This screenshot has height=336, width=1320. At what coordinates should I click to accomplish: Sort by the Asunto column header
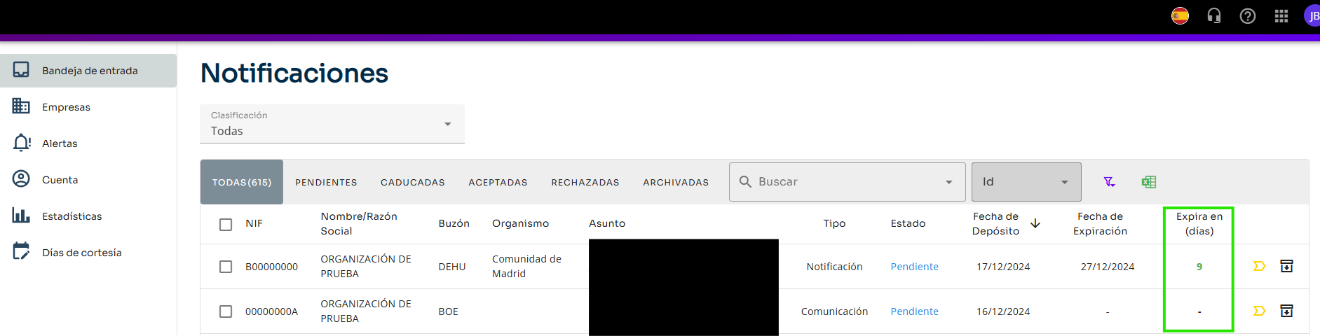(607, 223)
